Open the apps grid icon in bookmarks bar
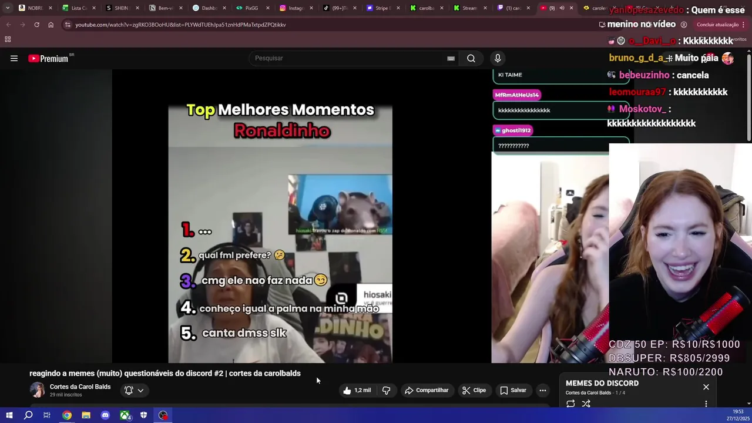752x423 pixels. [x=8, y=39]
